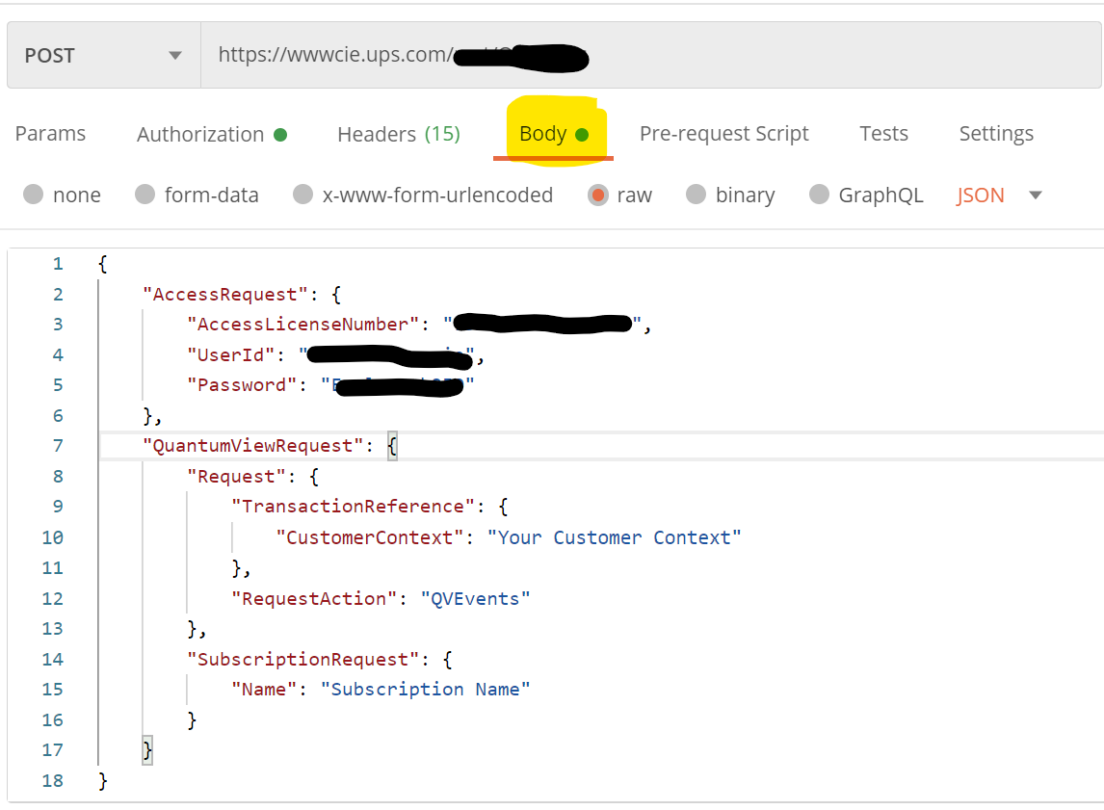Click the "CustomerContext" key
This screenshot has height=810, width=1104.
(x=370, y=537)
